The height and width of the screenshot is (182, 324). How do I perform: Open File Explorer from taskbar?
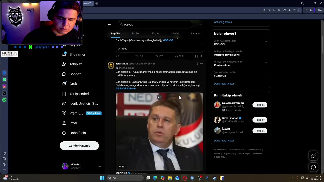coord(170,178)
